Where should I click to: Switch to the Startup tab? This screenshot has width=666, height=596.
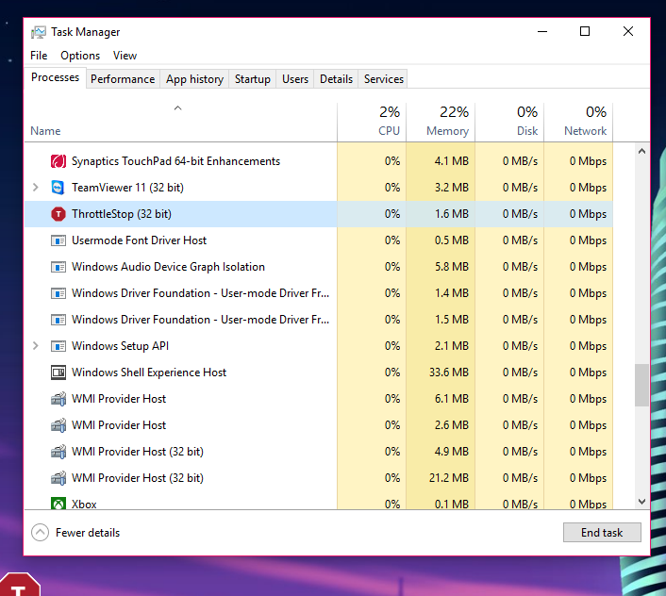click(253, 79)
